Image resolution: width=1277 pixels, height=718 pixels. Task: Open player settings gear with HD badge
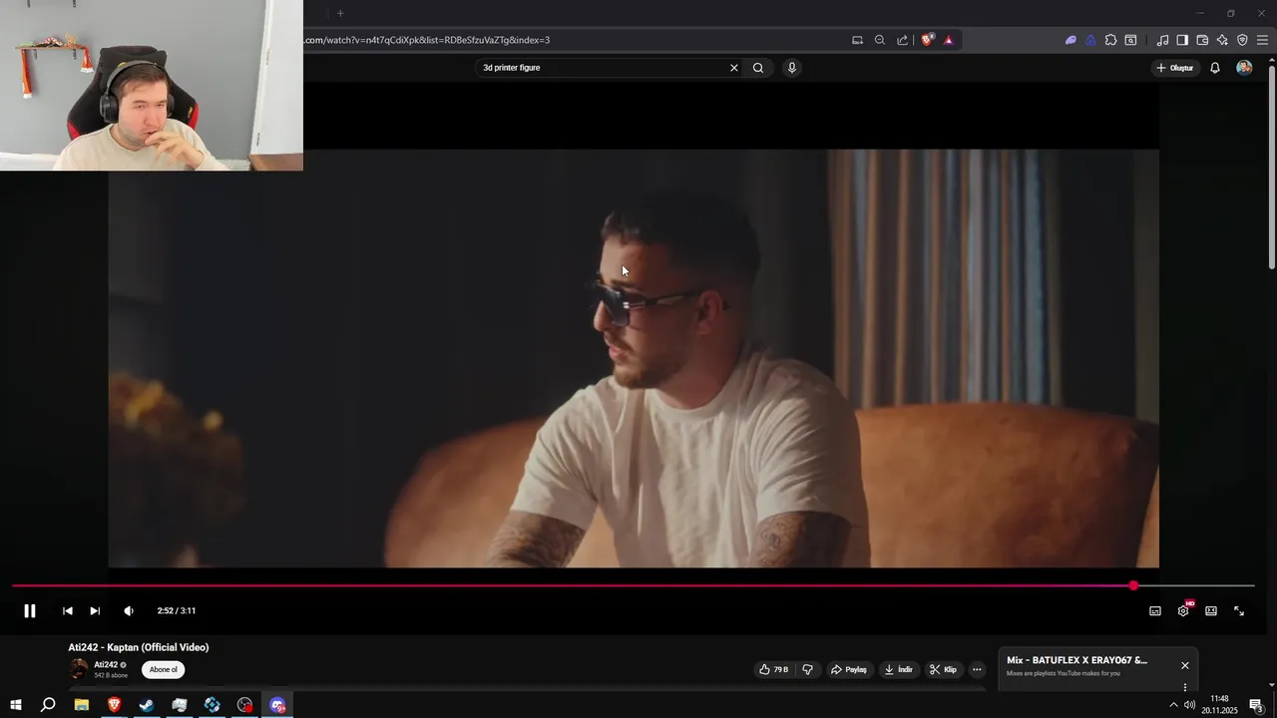pyautogui.click(x=1183, y=610)
